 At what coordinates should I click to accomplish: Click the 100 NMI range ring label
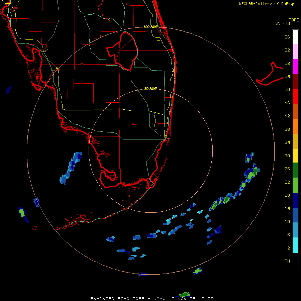click(150, 27)
